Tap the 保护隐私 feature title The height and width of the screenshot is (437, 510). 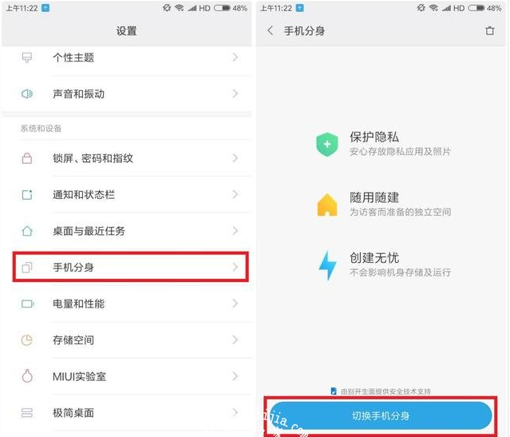374,137
